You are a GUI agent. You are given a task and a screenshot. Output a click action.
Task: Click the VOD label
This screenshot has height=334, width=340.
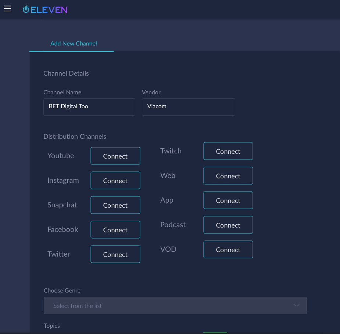(168, 249)
